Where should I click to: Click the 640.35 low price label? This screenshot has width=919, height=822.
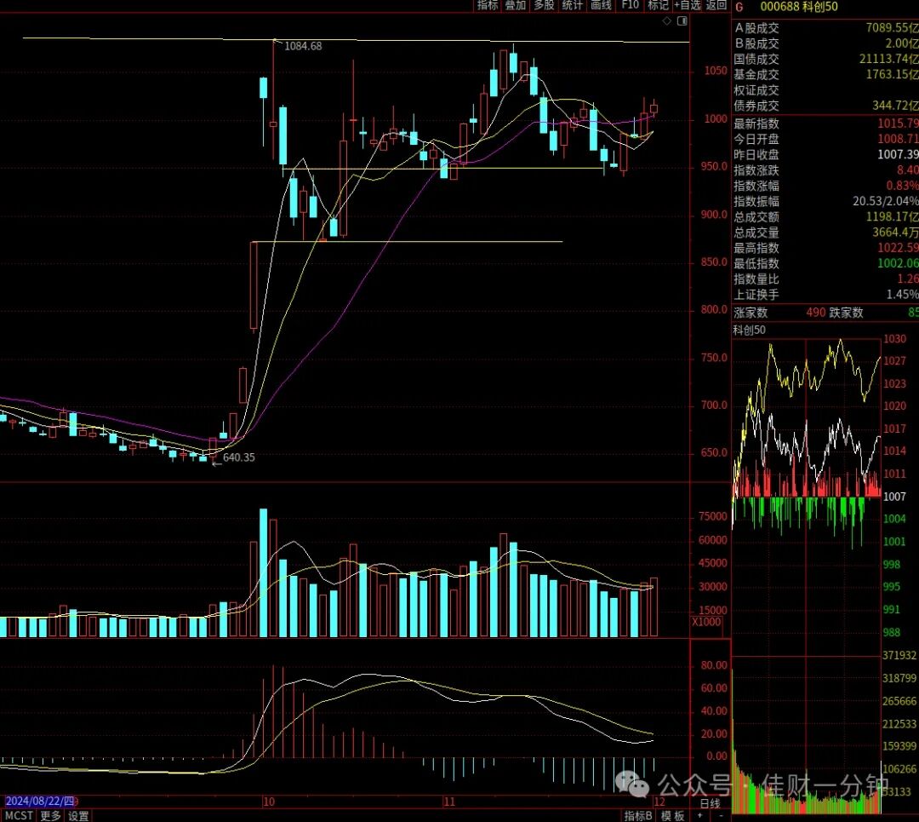tap(239, 457)
